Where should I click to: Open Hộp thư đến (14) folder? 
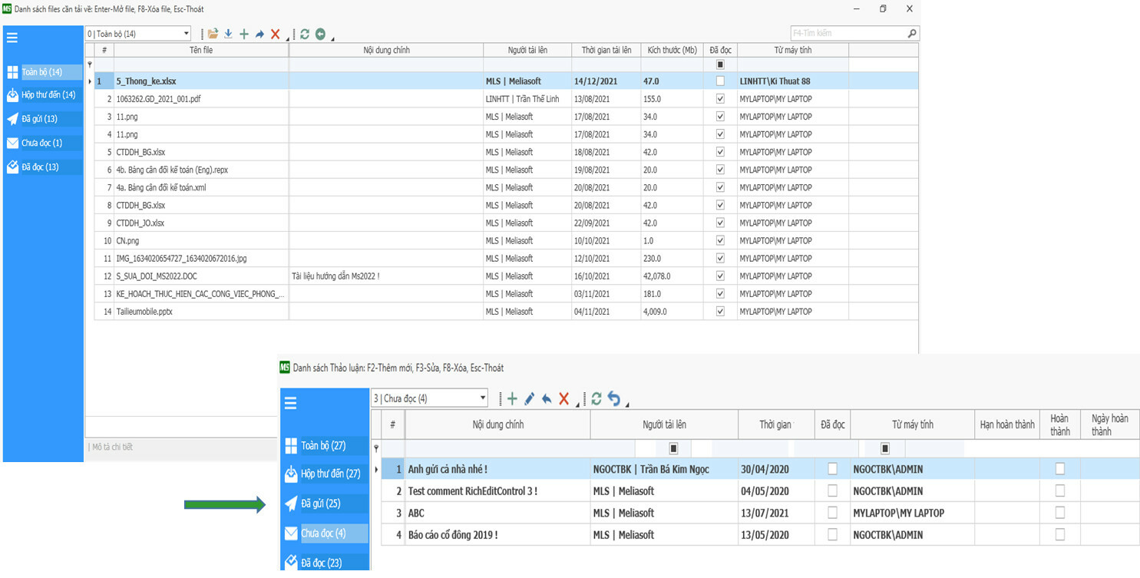tap(48, 95)
